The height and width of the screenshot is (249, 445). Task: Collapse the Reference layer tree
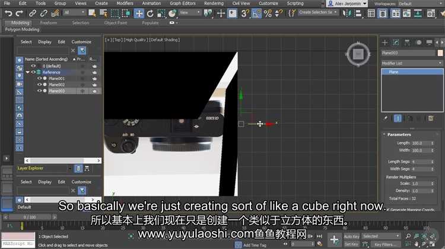click(x=27, y=72)
